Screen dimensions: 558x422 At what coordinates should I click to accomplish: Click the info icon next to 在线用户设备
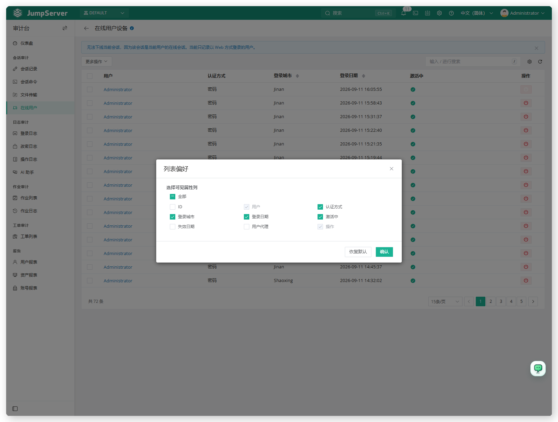132,28
